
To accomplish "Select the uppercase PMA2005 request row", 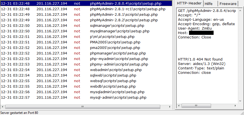I will click(x=86, y=42).
